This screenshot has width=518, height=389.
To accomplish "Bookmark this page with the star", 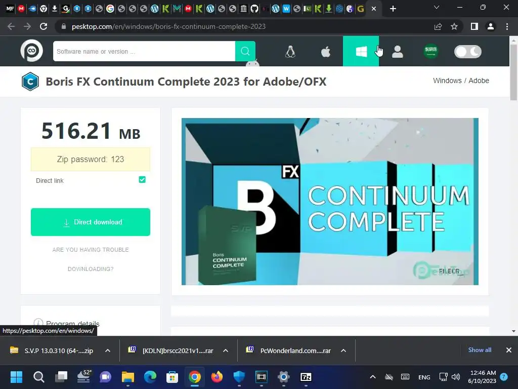I will coord(454,26).
